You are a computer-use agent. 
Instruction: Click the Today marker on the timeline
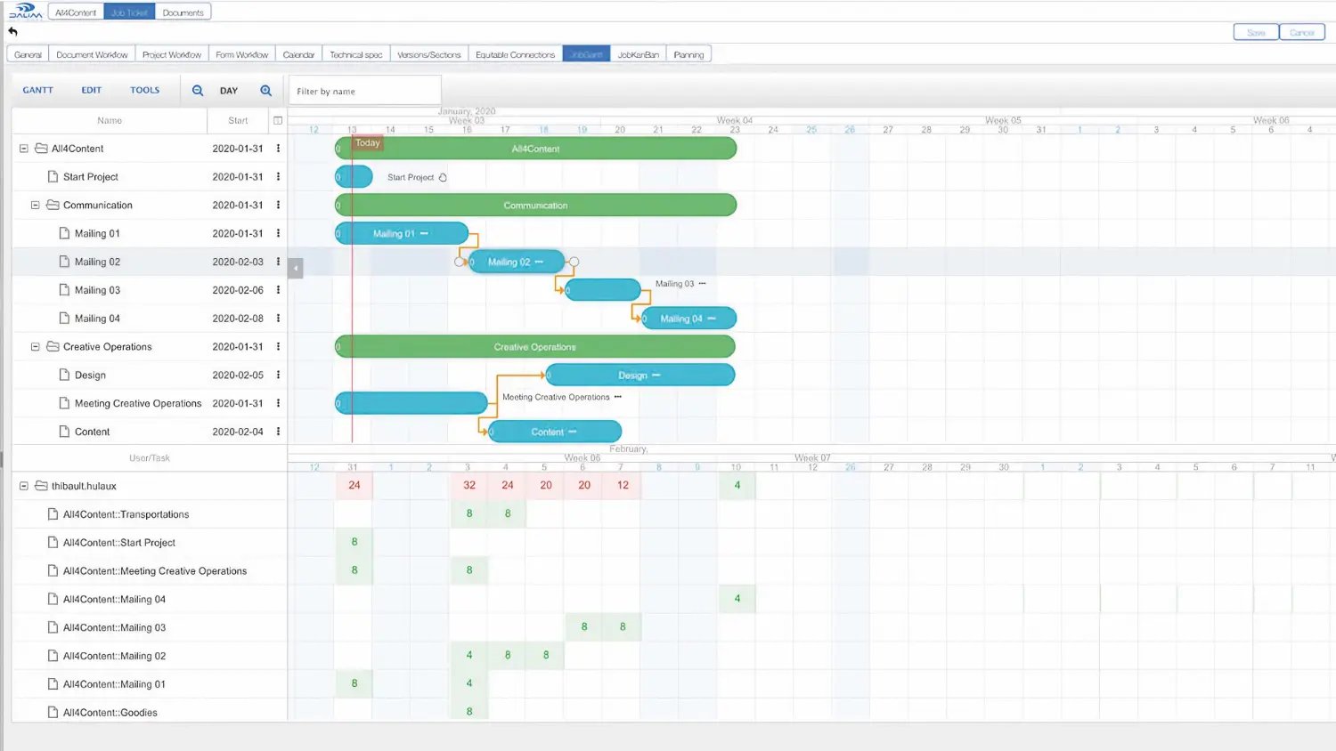pos(366,142)
